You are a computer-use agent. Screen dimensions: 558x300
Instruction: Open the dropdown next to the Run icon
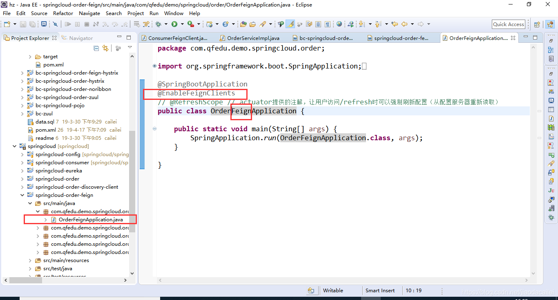(182, 24)
